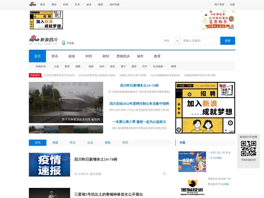This screenshot has width=264, height=198.
Task: Click the 微博 link in 生活指南
Action: (x=174, y=66)
